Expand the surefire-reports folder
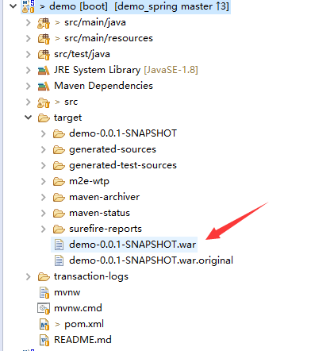 click(x=44, y=229)
